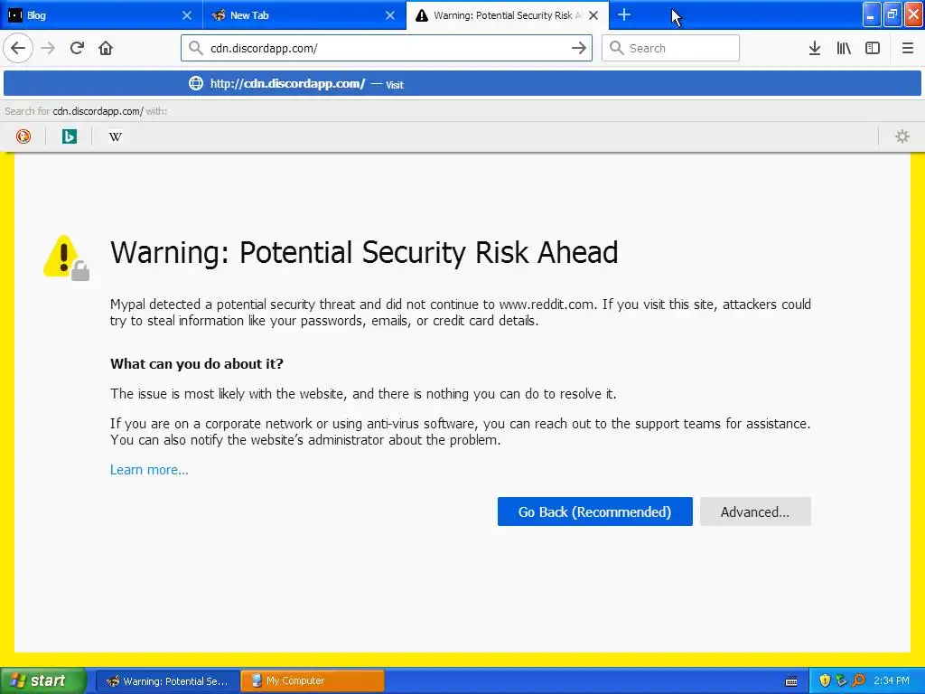
Task: Close the Warning security risk tab
Action: click(593, 15)
